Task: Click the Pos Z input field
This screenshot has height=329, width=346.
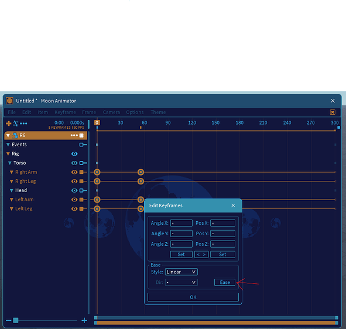Action: point(222,244)
